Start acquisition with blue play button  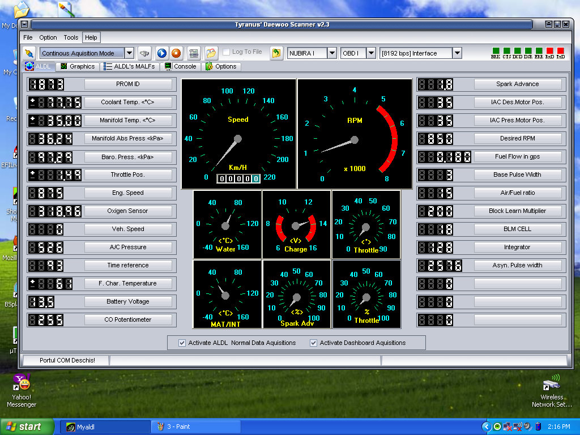tap(161, 53)
